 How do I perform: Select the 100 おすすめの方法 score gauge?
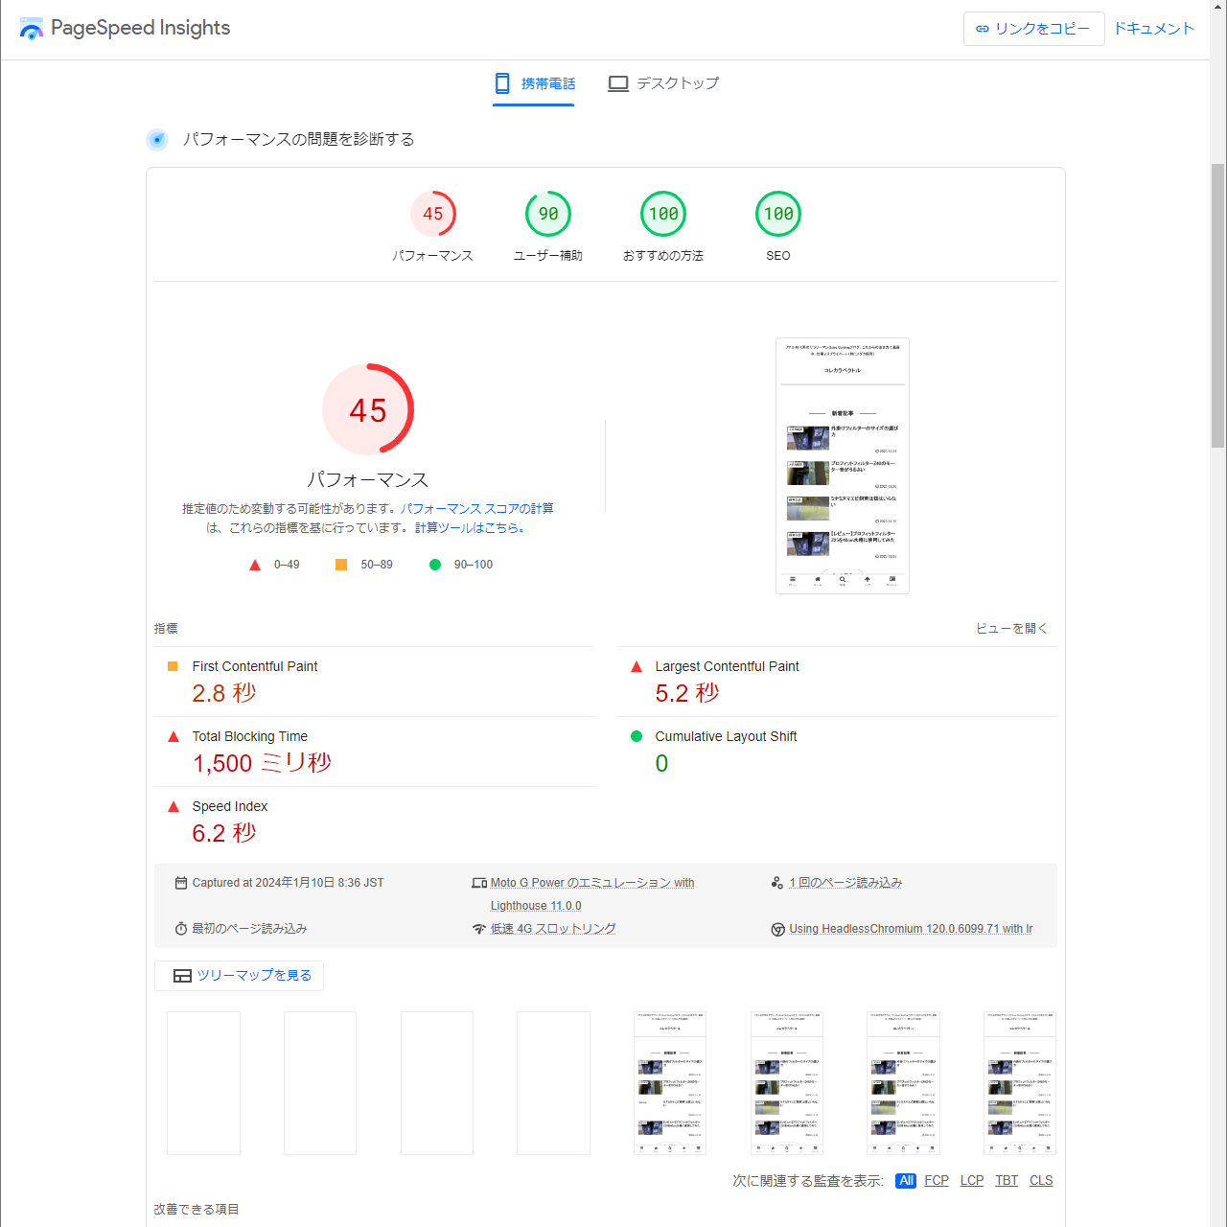[x=663, y=227]
